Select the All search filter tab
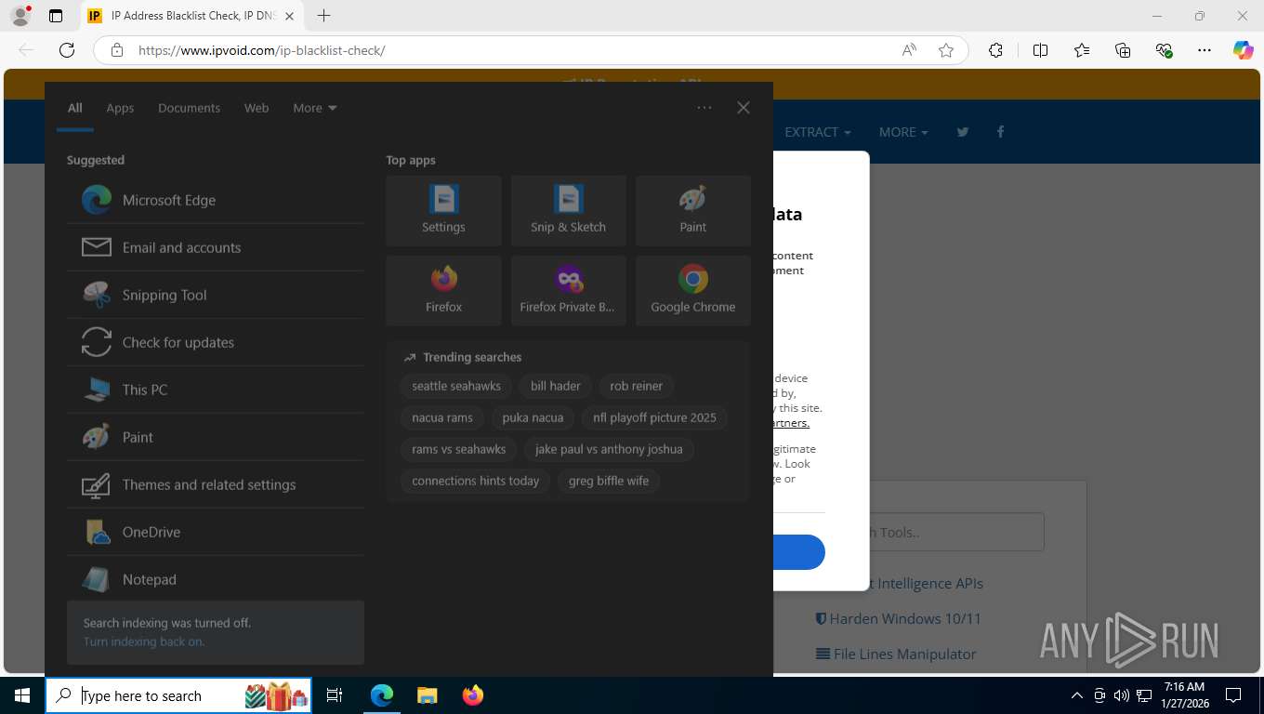Screen dimensions: 1264x714 (75, 108)
